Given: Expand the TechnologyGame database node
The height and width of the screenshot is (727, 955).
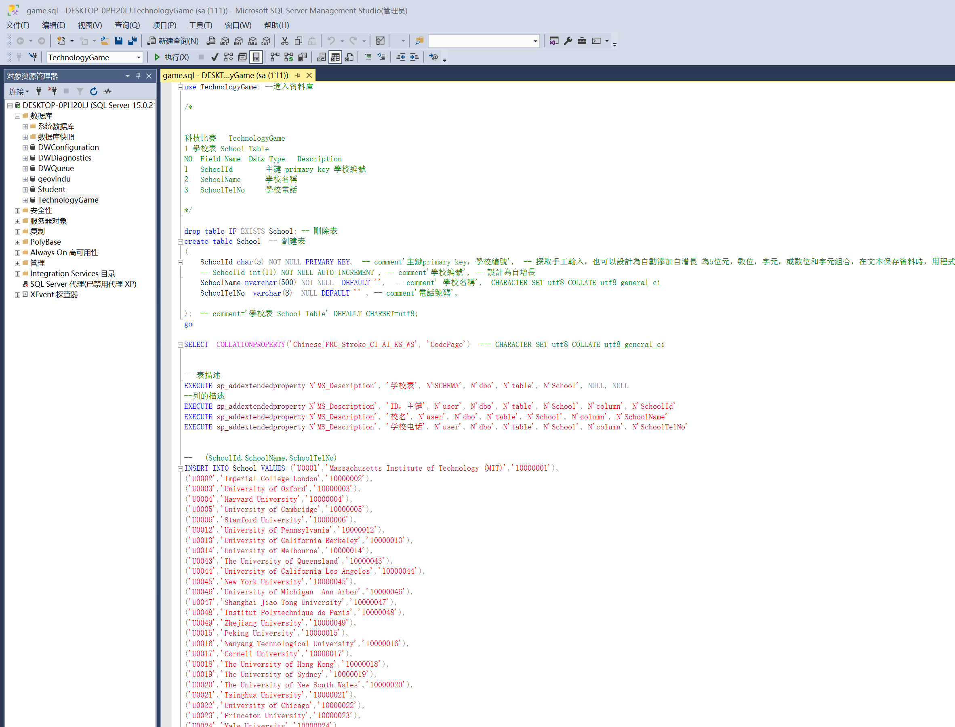Looking at the screenshot, I should 25,200.
